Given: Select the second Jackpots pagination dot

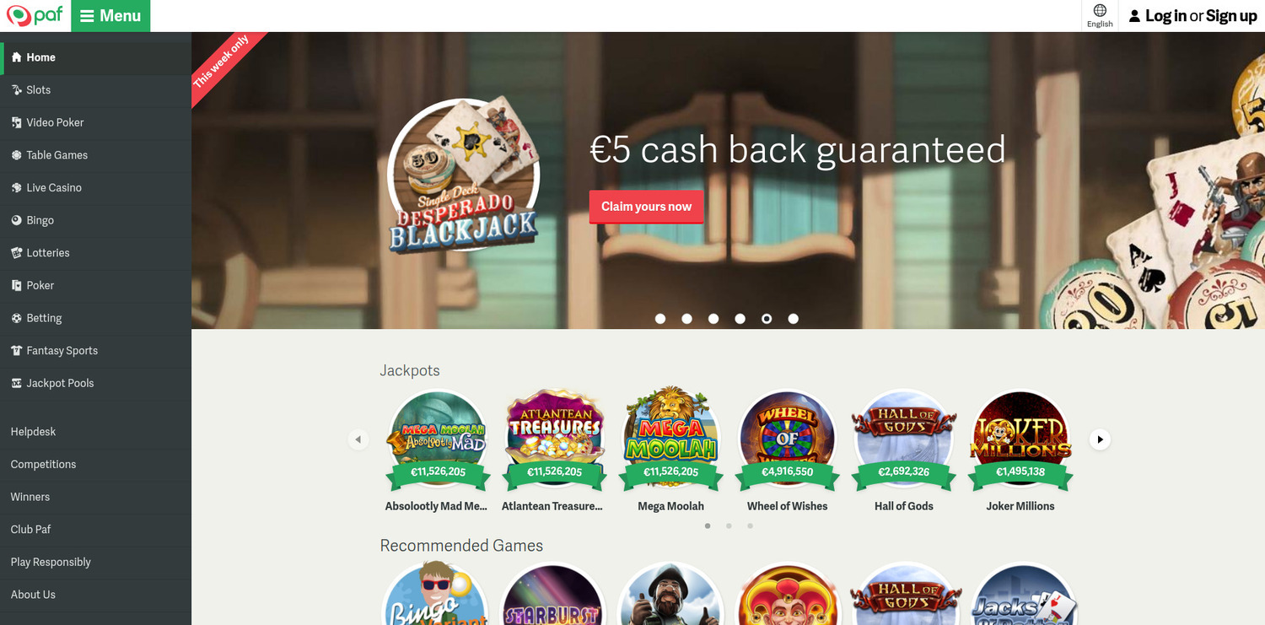Looking at the screenshot, I should (x=729, y=525).
